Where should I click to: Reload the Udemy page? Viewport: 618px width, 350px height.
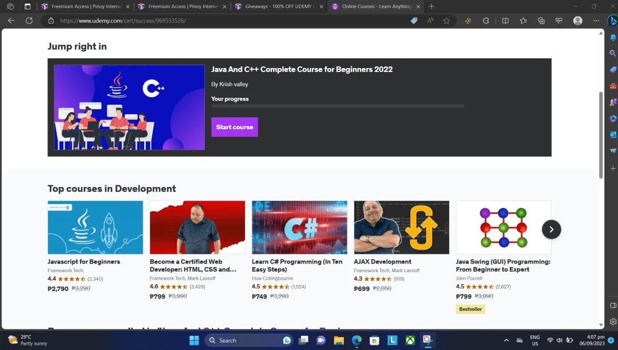tap(29, 21)
